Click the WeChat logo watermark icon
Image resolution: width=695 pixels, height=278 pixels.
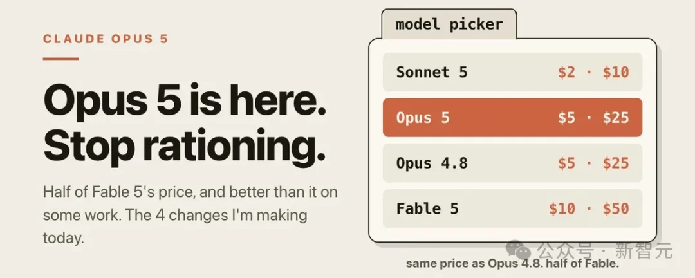click(x=519, y=251)
